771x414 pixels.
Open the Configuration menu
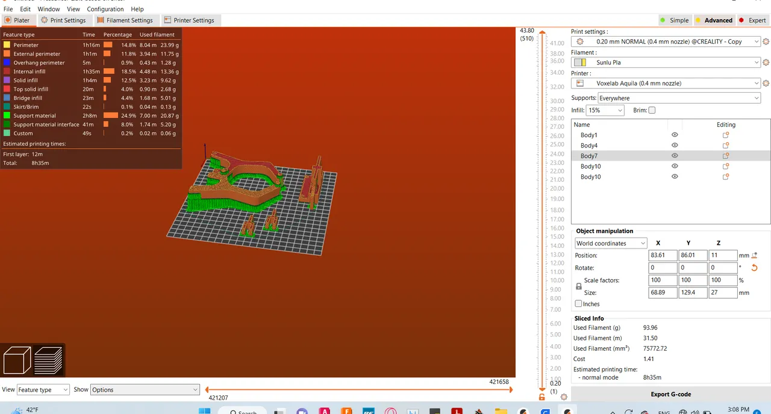pyautogui.click(x=105, y=9)
